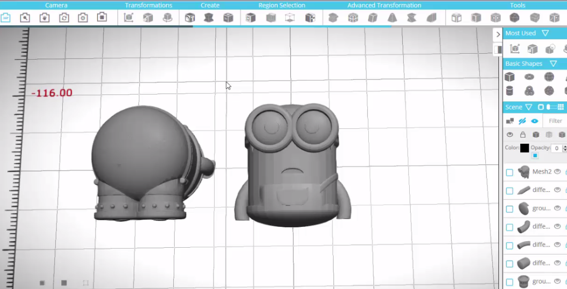Select the camera zoom magnifier tool
This screenshot has width=567, height=289.
[x=25, y=18]
